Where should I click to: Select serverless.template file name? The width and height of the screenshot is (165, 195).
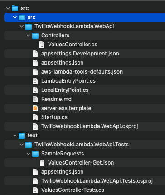pos(66,108)
